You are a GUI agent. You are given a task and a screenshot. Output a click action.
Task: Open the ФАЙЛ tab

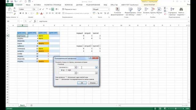[9, 5]
